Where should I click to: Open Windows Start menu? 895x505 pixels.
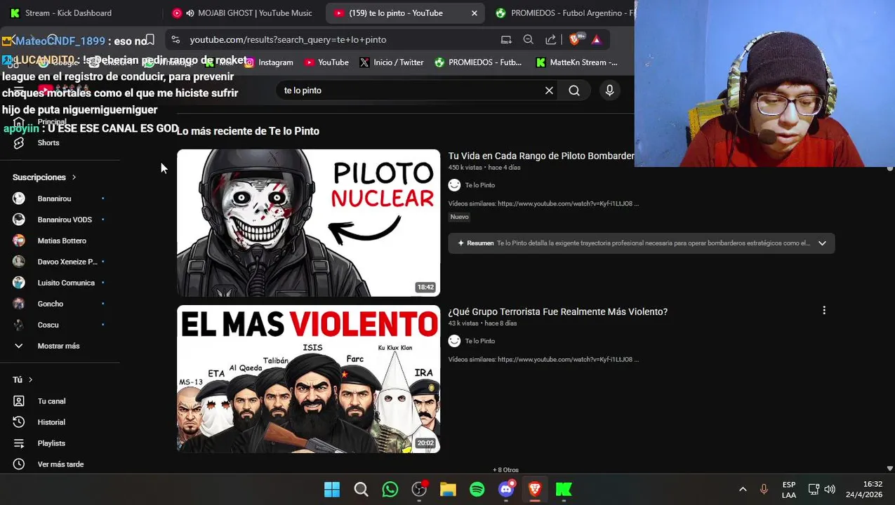[332, 489]
